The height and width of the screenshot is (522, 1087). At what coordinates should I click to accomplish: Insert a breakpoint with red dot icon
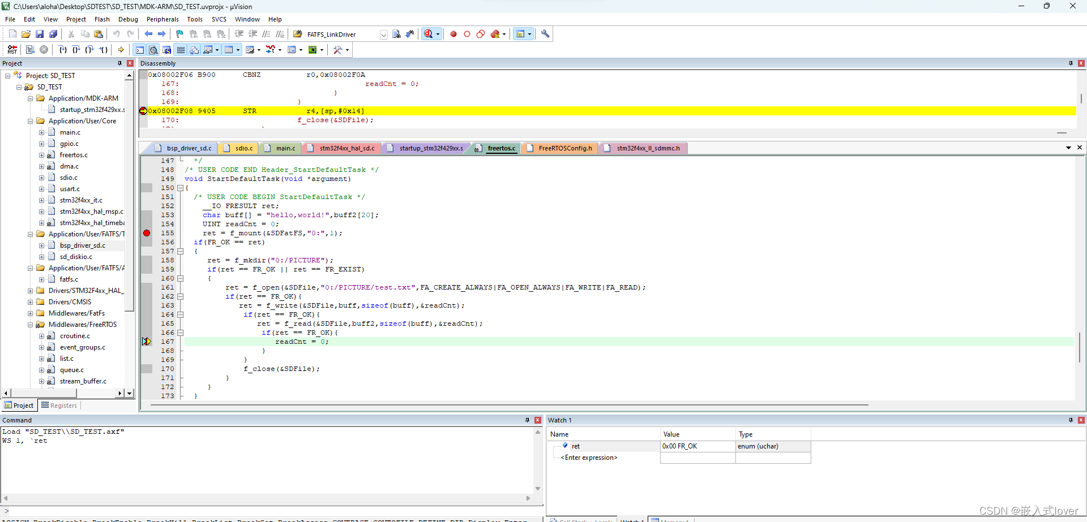(453, 34)
